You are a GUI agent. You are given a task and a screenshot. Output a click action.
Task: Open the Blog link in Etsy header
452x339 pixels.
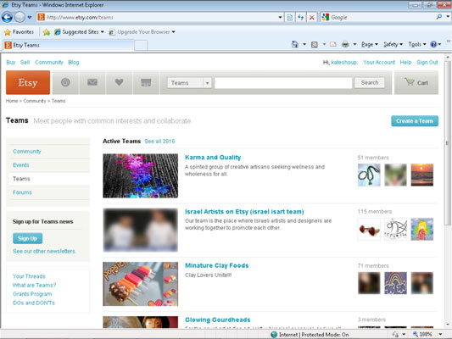pos(74,62)
